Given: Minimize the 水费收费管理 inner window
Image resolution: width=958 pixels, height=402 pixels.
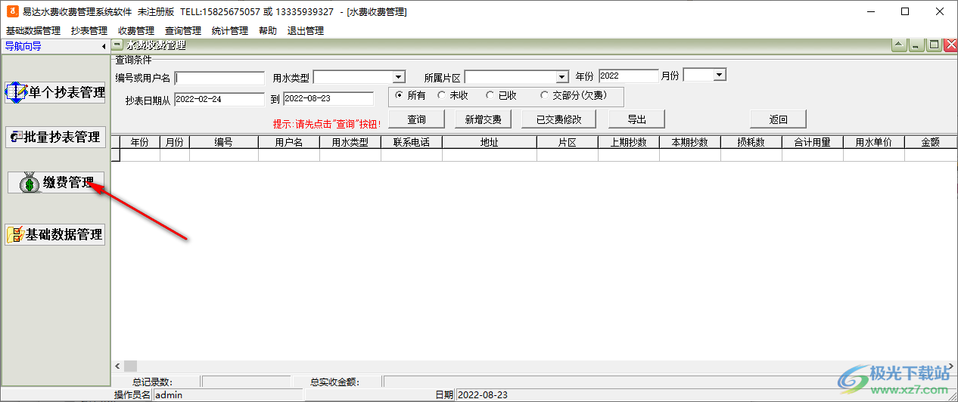Looking at the screenshot, I should pos(917,45).
